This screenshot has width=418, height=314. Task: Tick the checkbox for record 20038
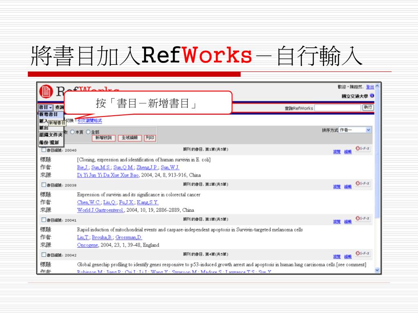44,184
